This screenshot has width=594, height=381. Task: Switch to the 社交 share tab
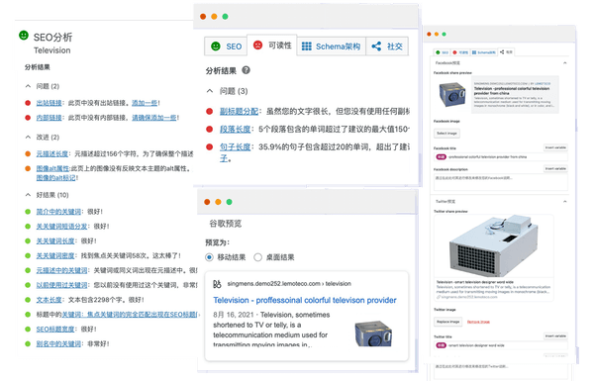[387, 47]
